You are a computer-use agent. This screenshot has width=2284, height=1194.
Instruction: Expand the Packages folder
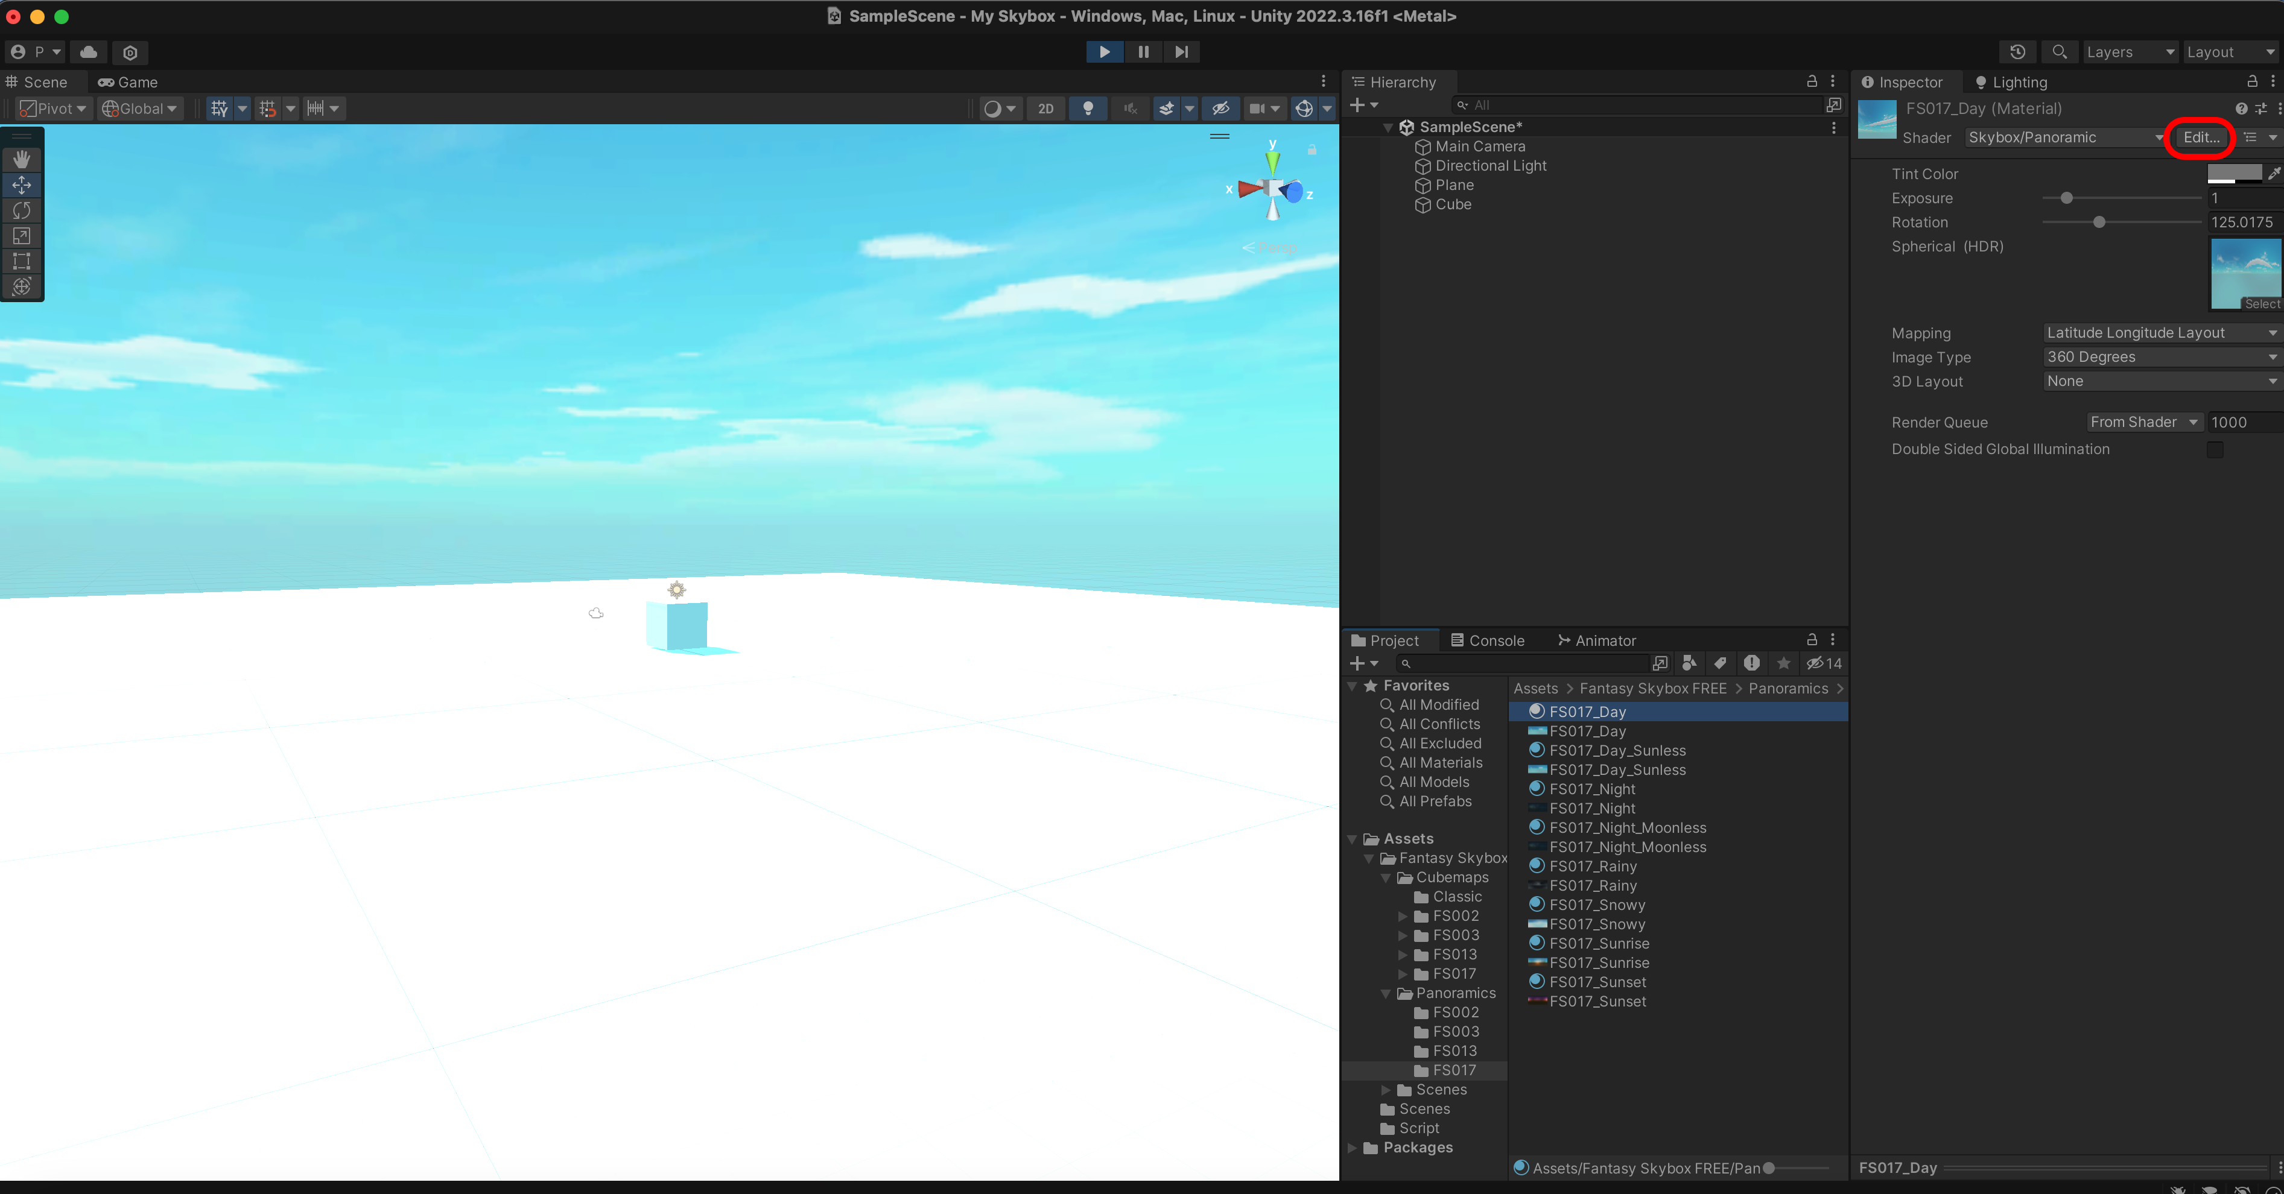click(1352, 1148)
